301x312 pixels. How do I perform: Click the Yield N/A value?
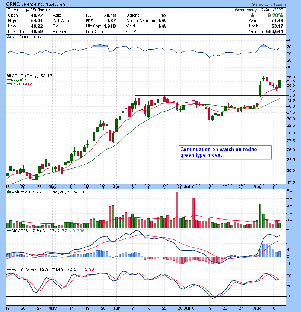click(162, 26)
